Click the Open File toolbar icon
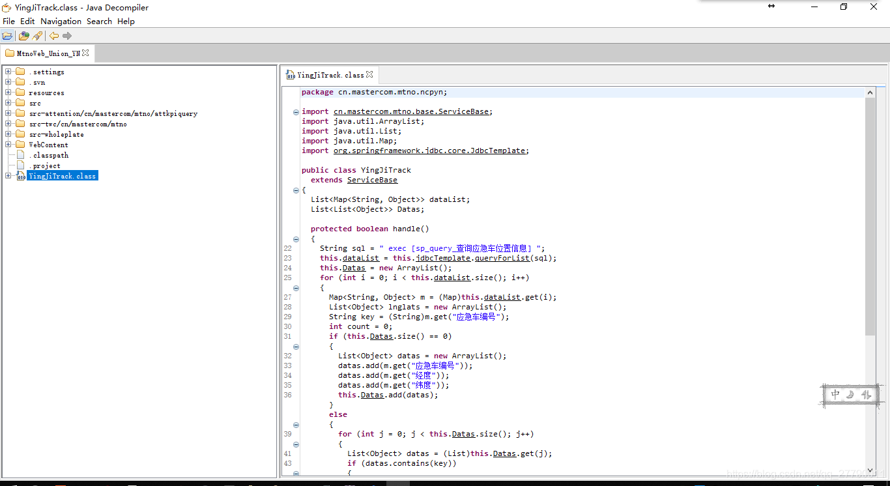Screen dimensions: 890x486 point(7,36)
